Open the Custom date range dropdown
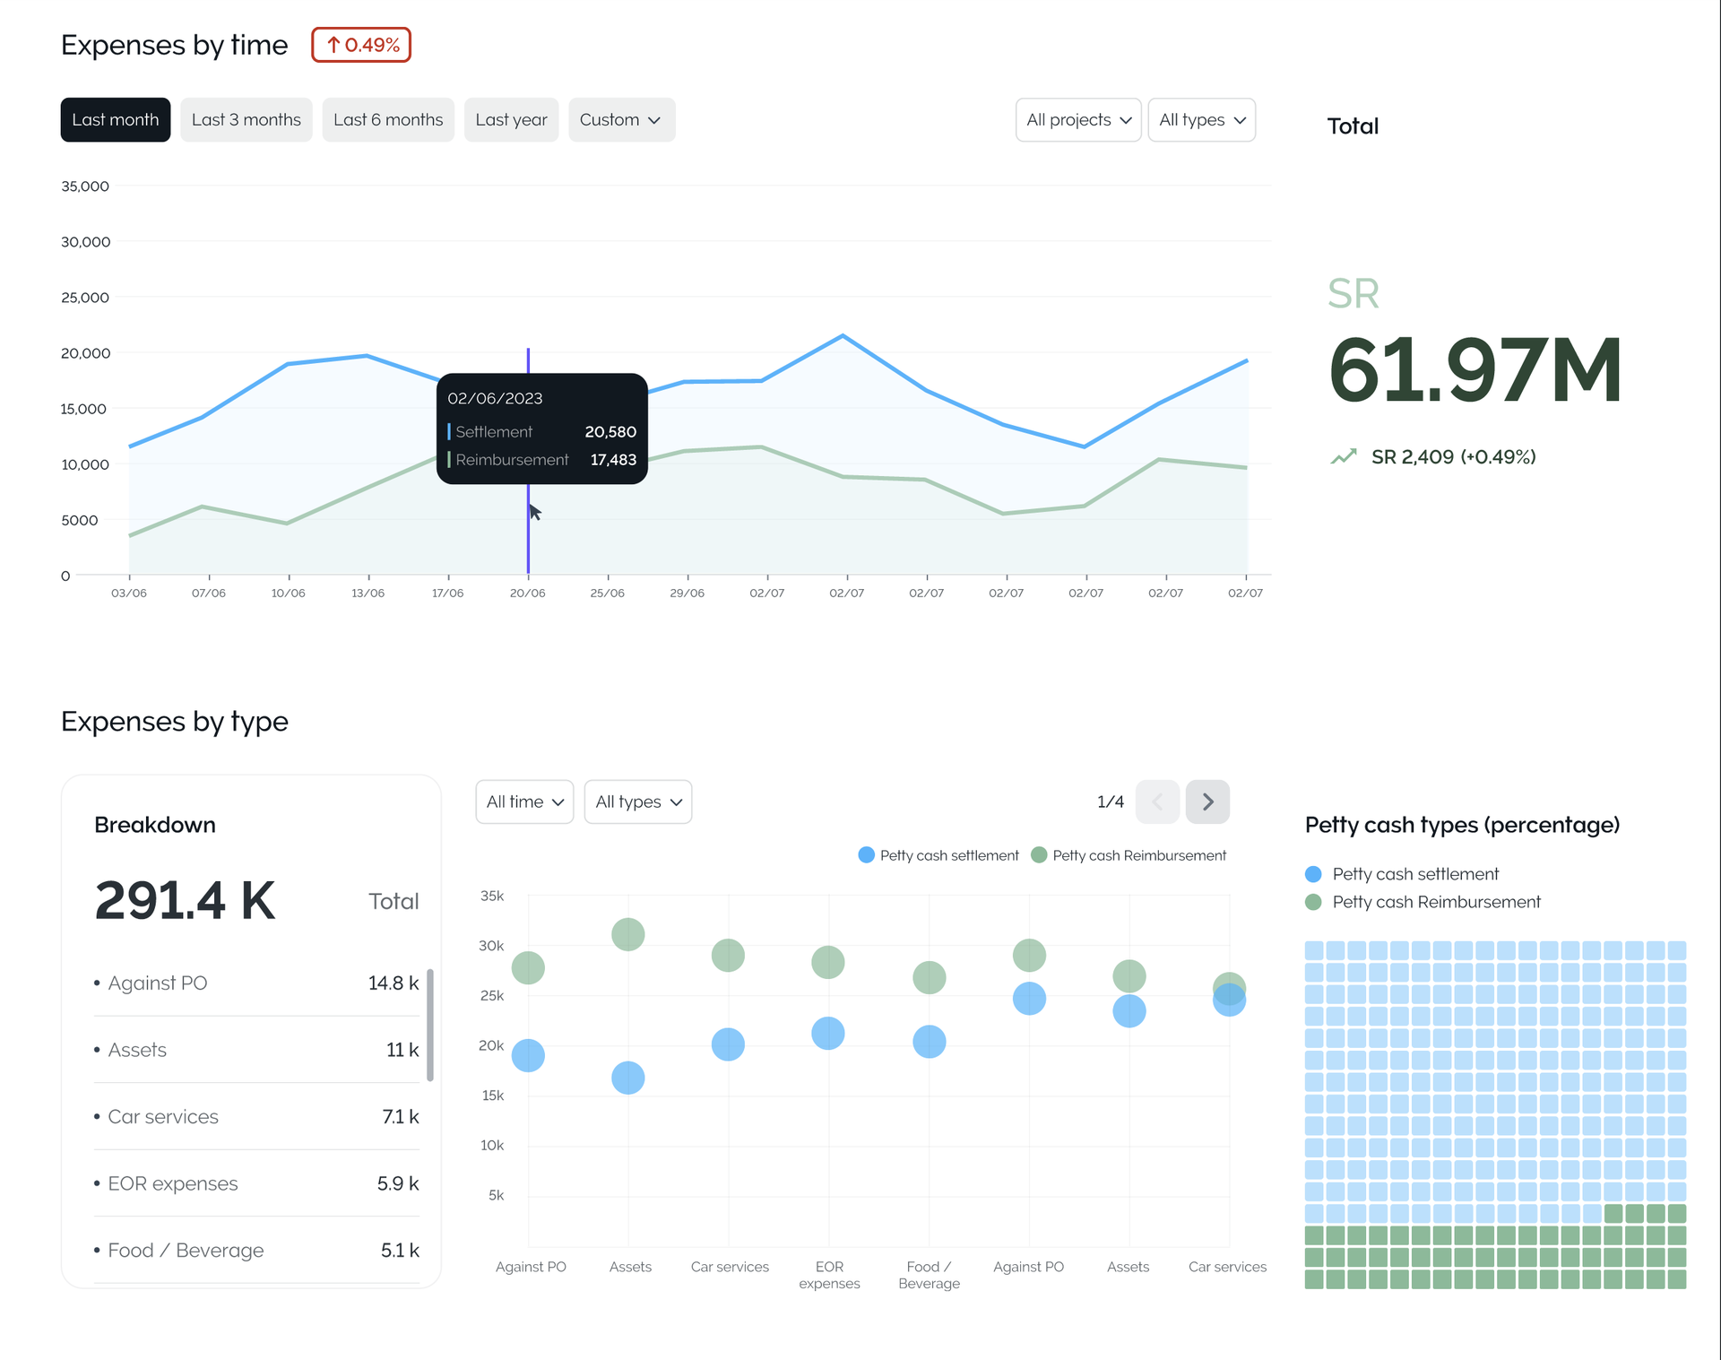Screen dimensions: 1721x1360 click(x=621, y=120)
